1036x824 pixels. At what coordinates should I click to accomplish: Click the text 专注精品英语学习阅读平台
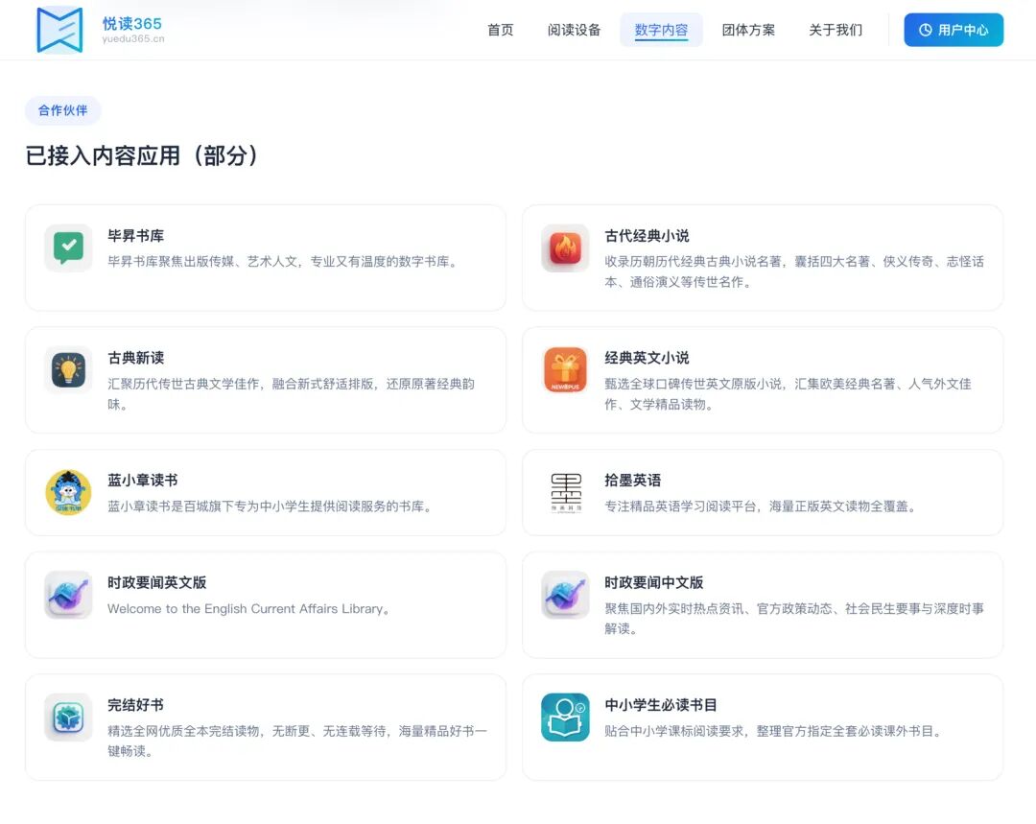pos(761,506)
